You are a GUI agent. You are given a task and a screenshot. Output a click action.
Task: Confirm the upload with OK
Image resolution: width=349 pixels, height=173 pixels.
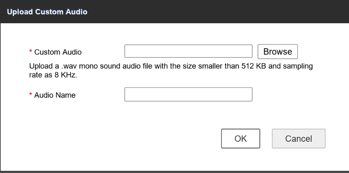coord(241,138)
